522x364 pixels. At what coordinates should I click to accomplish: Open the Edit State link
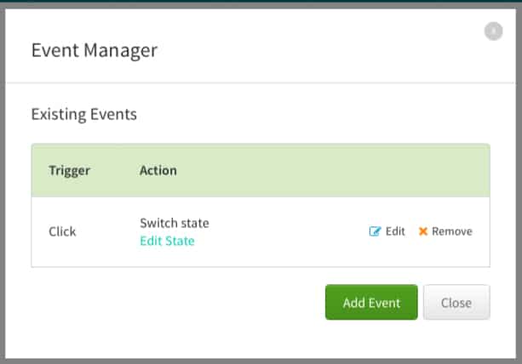coord(167,241)
